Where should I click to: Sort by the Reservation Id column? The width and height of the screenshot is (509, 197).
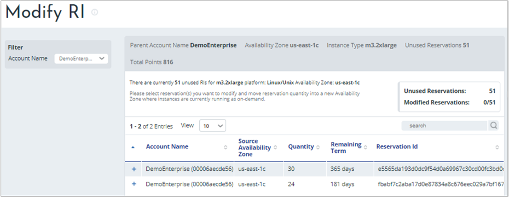point(397,147)
